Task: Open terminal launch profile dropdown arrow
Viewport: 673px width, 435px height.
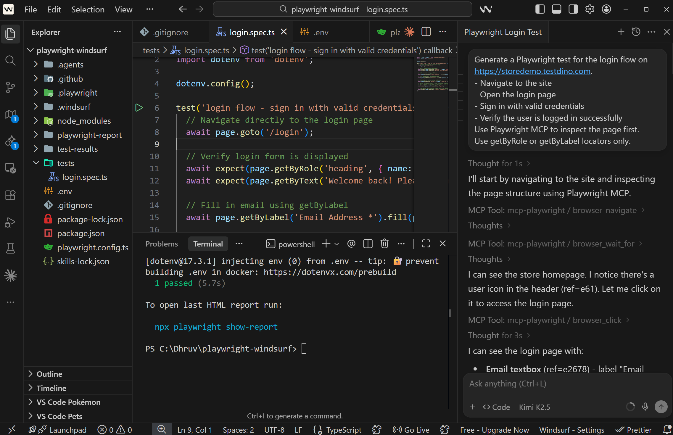Action: click(x=336, y=244)
